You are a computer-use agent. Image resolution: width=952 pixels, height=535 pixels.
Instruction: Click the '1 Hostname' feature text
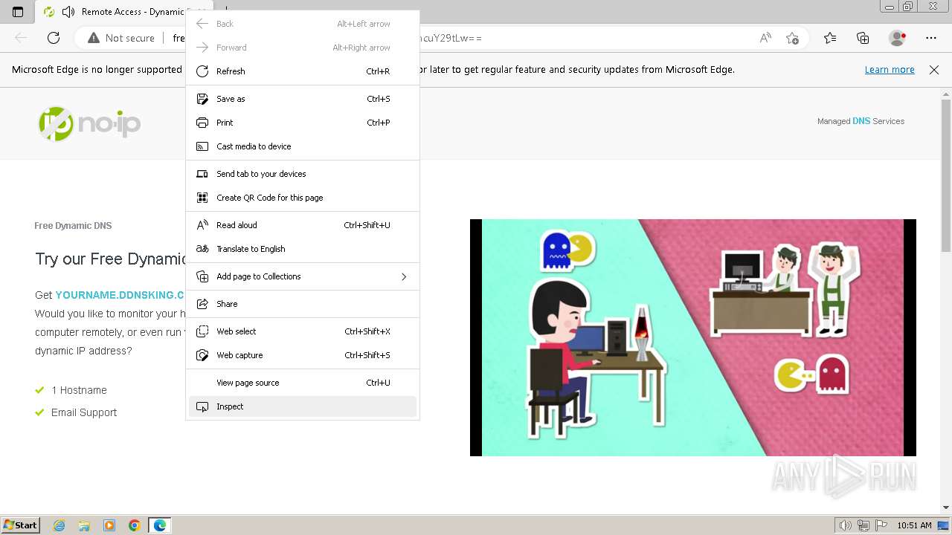[x=79, y=390]
